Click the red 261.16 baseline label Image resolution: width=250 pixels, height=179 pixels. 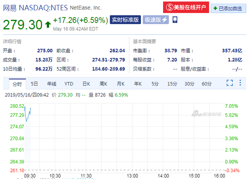pyautogui.click(x=17, y=171)
